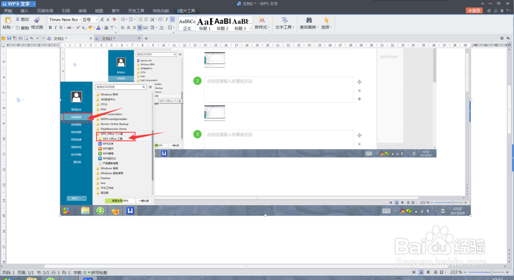The width and height of the screenshot is (514, 280).
Task: Apply subscript formatting
Action: click(84, 28)
